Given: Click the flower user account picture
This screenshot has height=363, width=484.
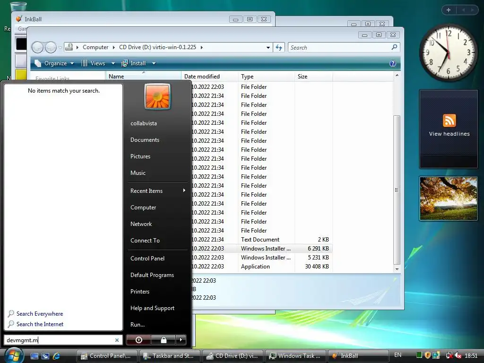Looking at the screenshot, I should click(x=157, y=96).
